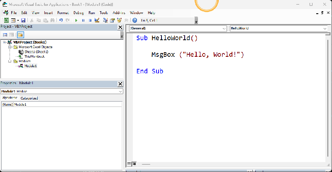Select ThisWorkbook in the project tree

[34, 56]
